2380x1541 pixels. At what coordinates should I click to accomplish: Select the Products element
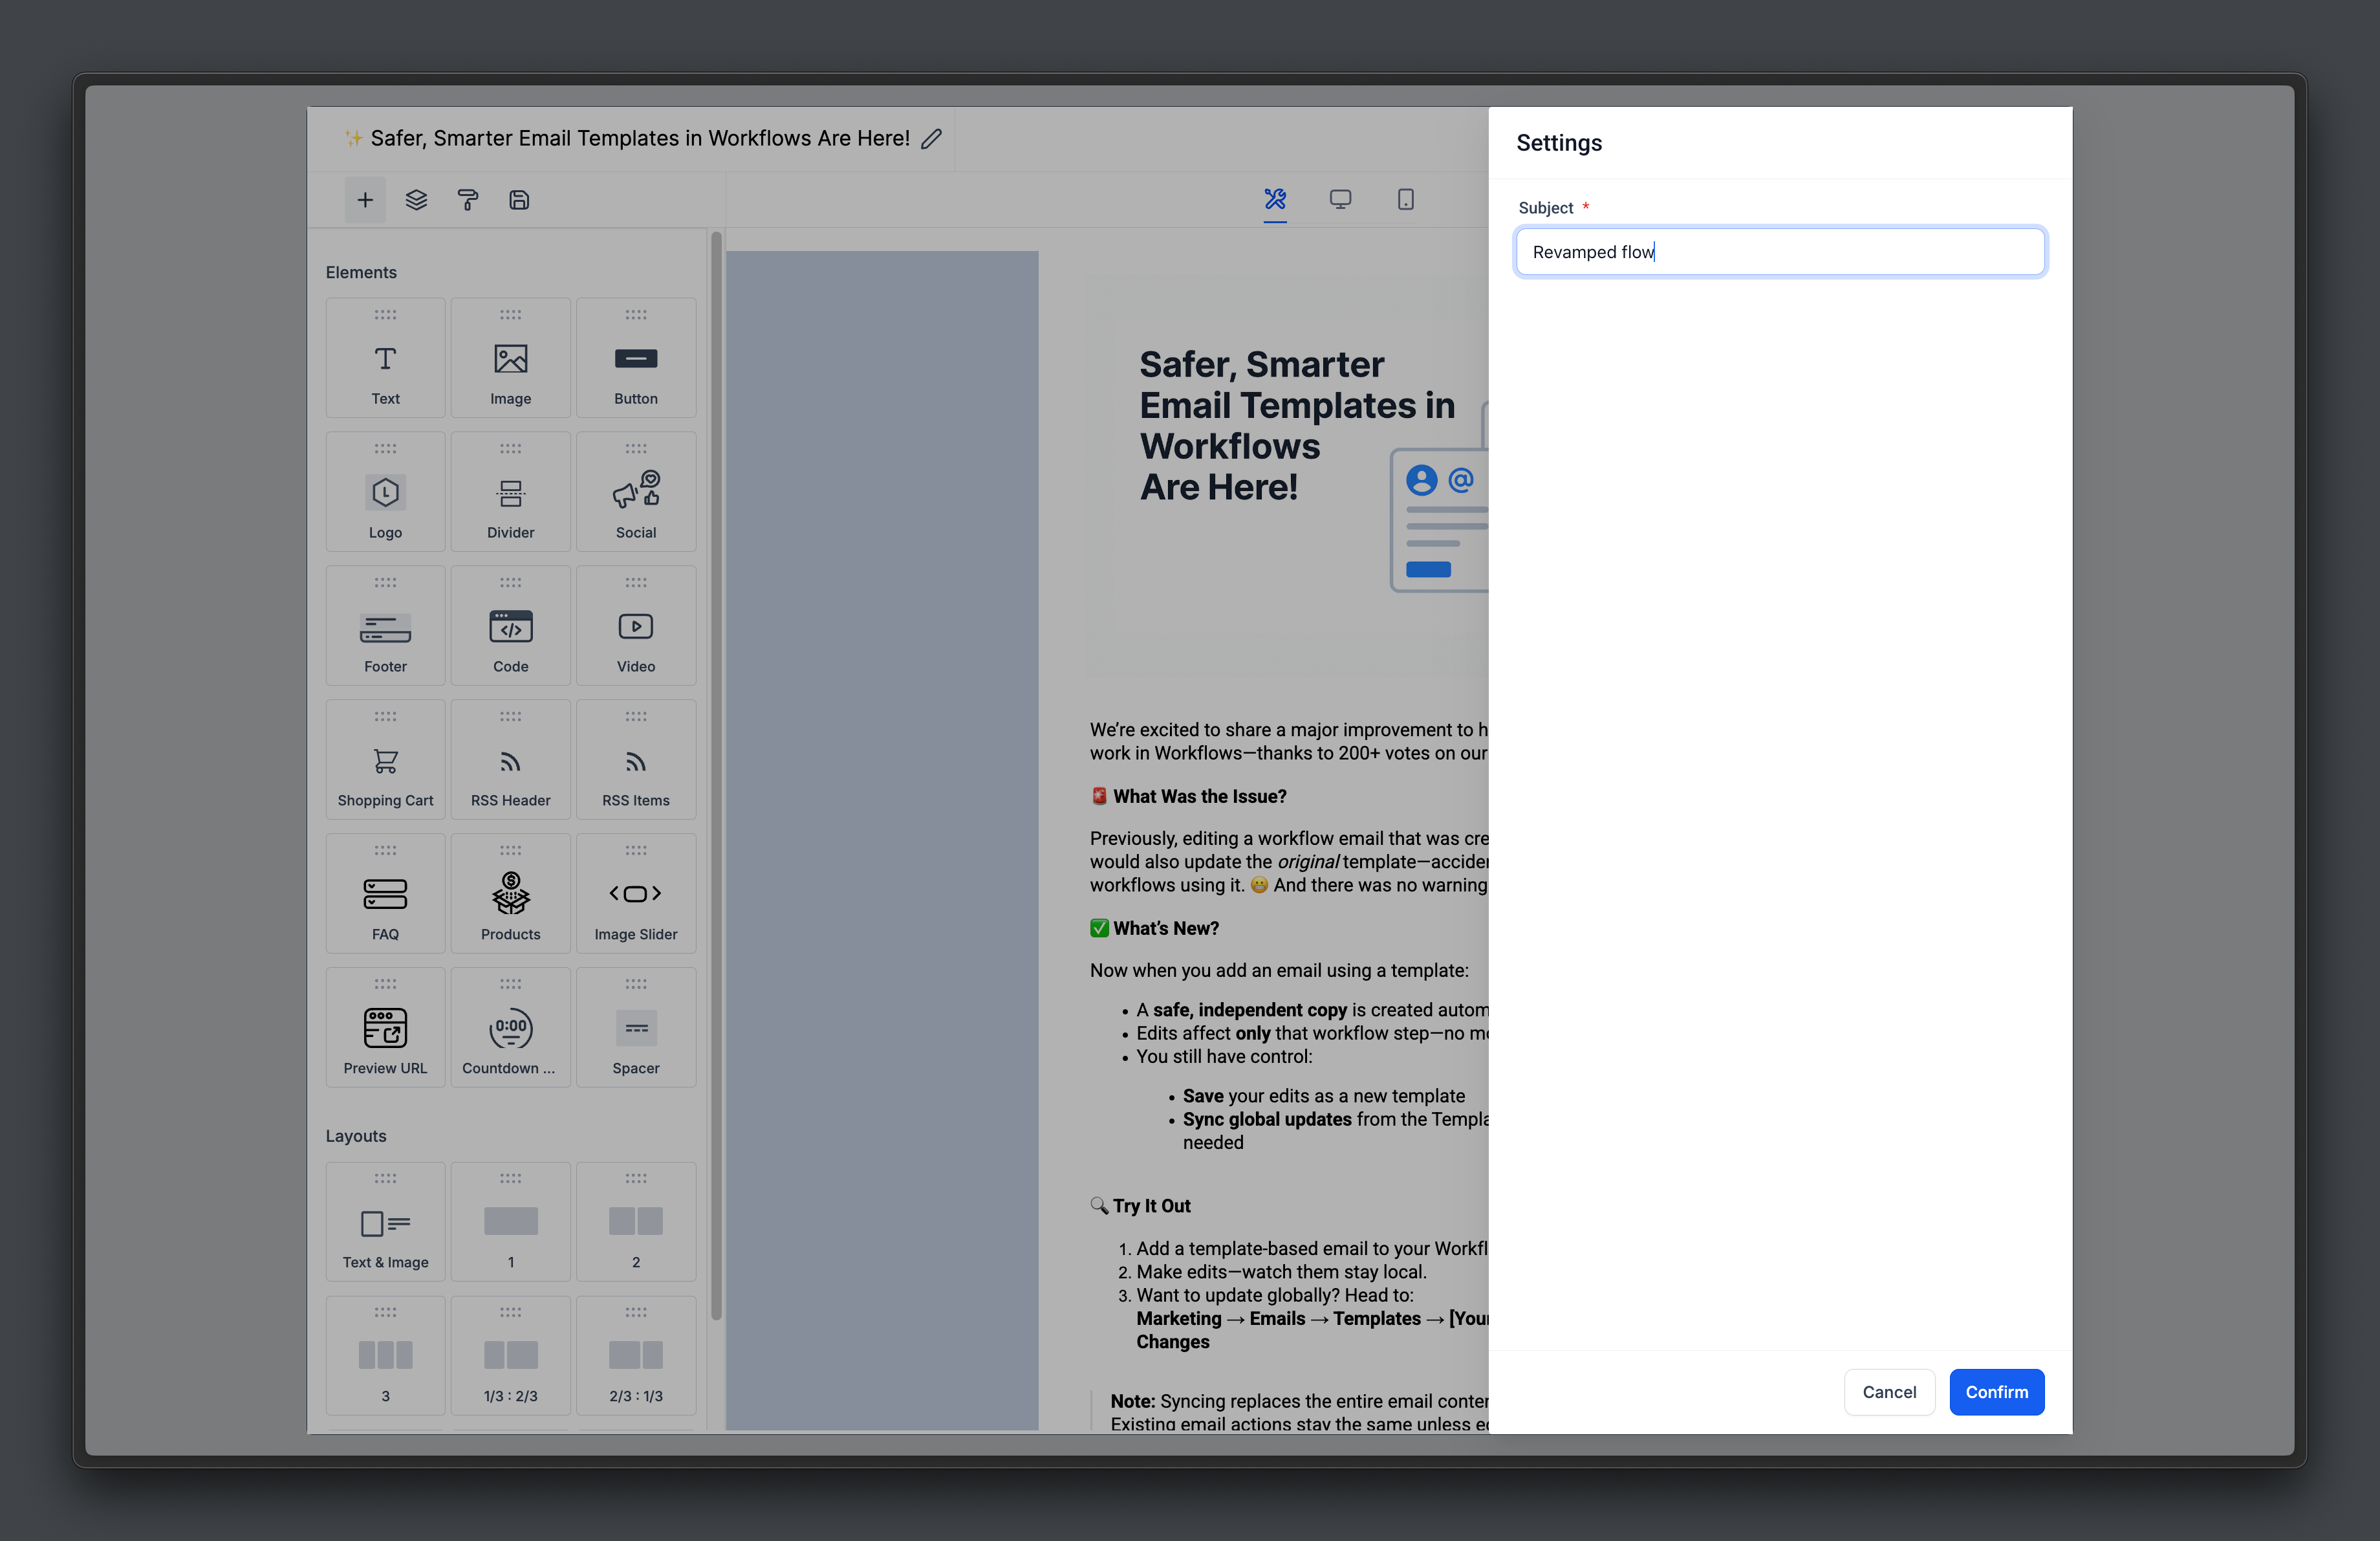(x=510, y=894)
